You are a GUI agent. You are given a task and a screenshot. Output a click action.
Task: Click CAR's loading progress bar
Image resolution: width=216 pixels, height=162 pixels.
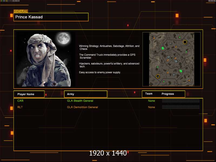pos(181,101)
